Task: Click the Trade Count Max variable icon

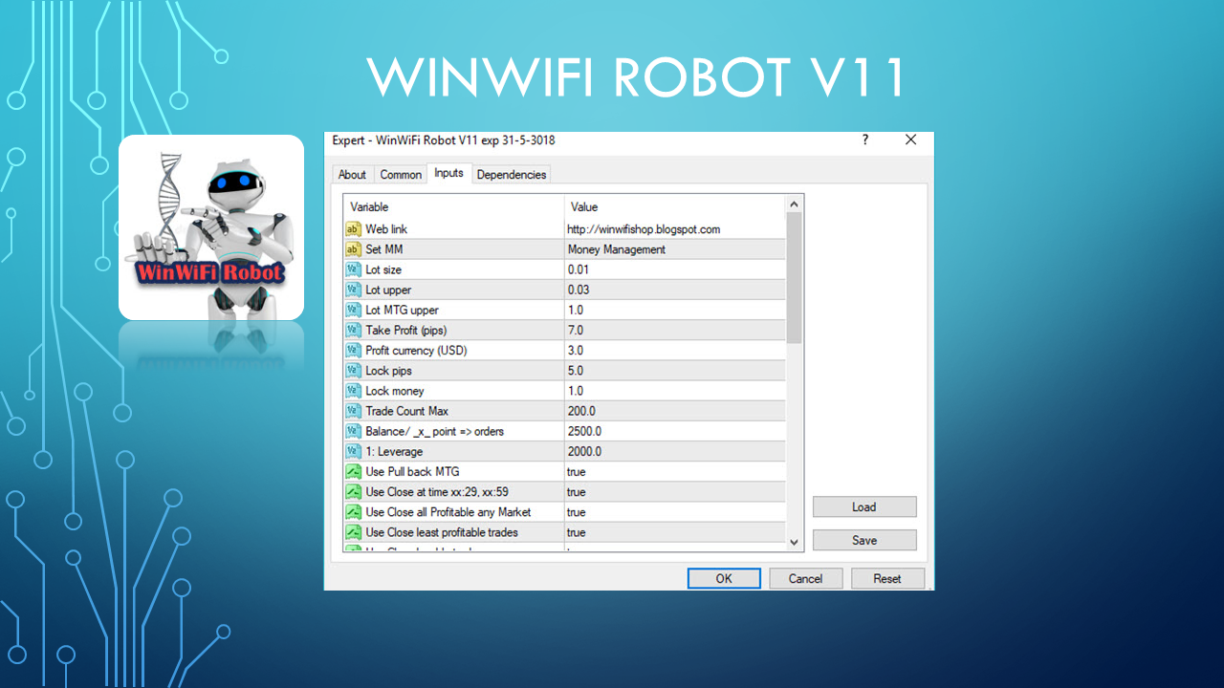Action: point(353,411)
